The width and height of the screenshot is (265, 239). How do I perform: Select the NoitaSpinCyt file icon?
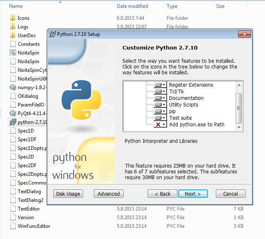click(x=13, y=70)
